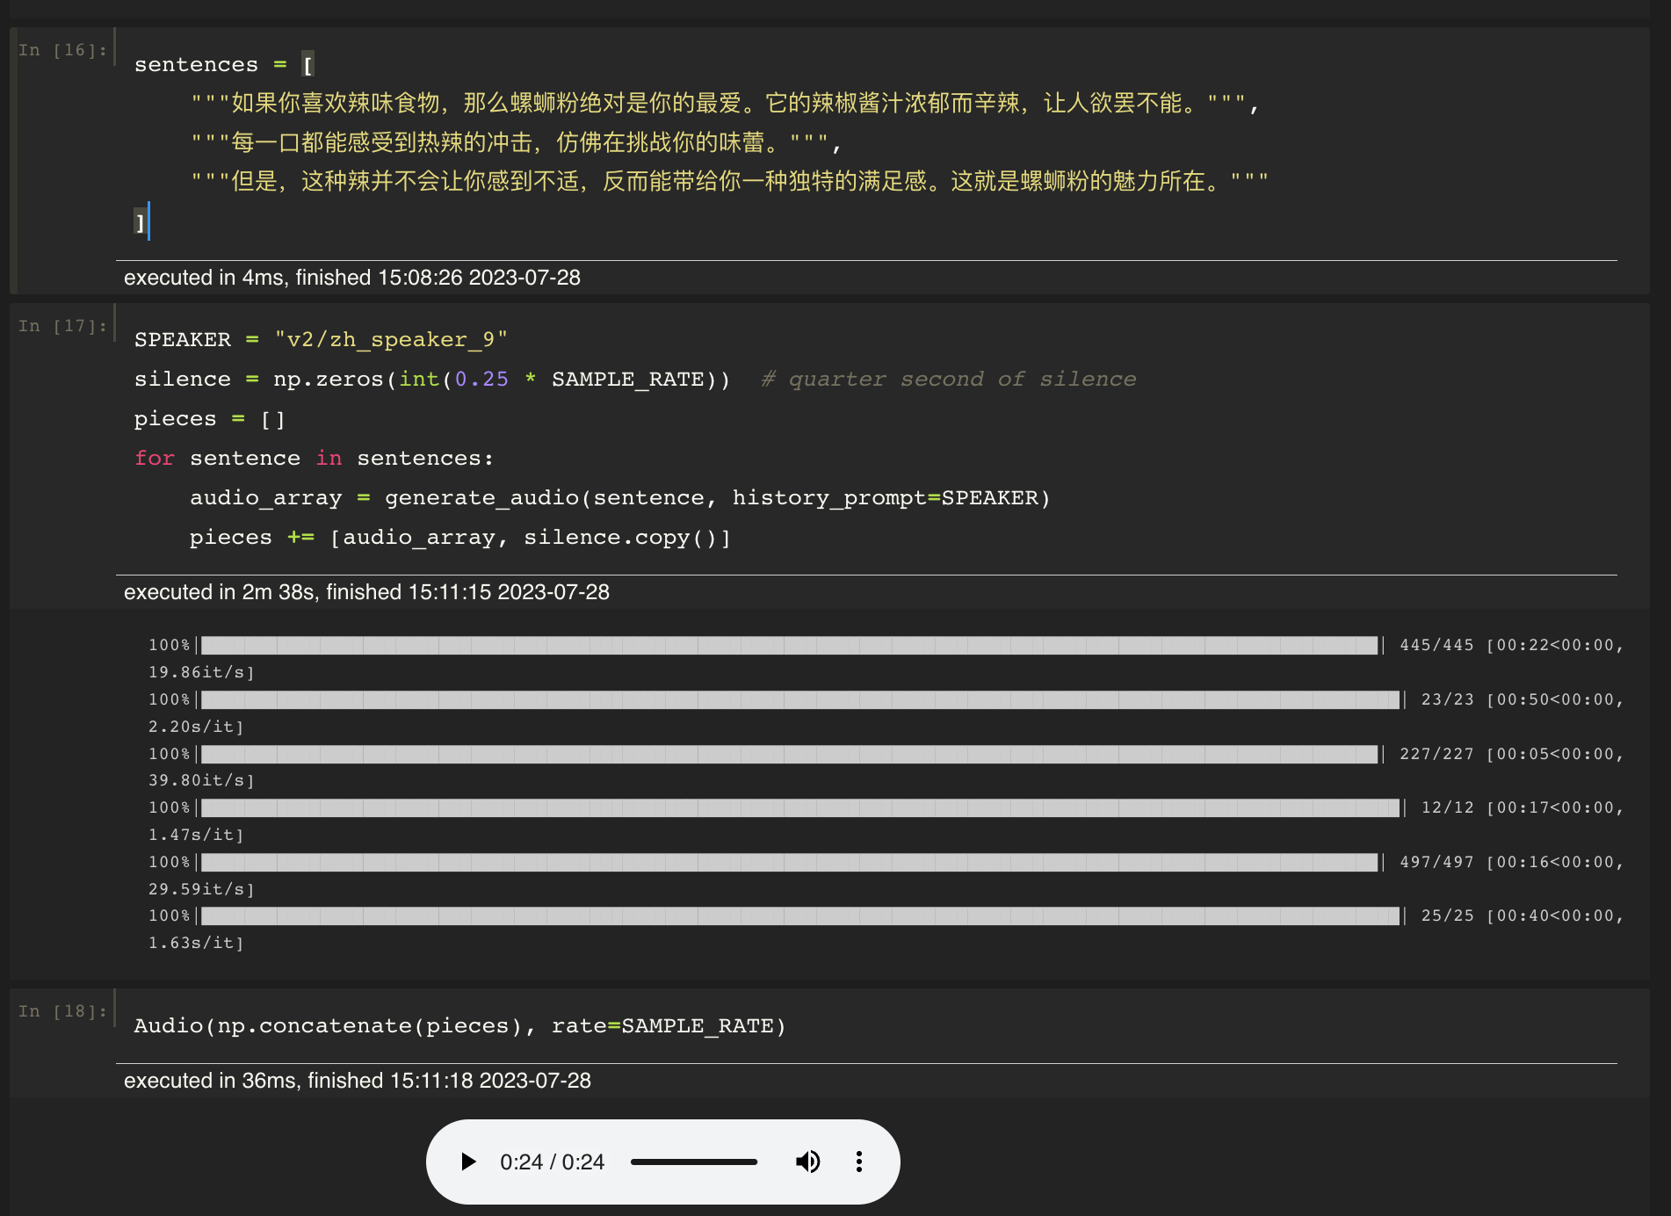Seek to the middle of the audio track

pyautogui.click(x=695, y=1162)
